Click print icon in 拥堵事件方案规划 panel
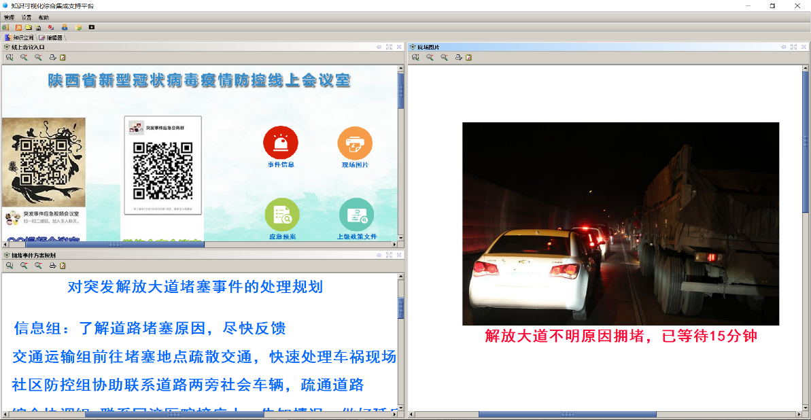The width and height of the screenshot is (811, 420). point(53,266)
